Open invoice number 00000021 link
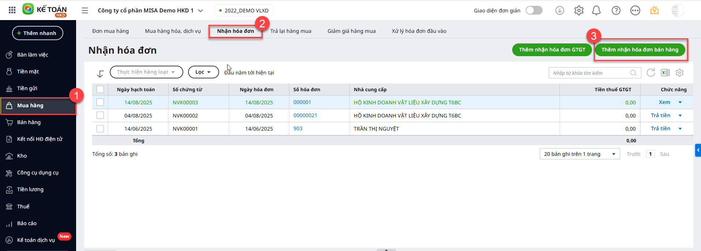 click(305, 115)
